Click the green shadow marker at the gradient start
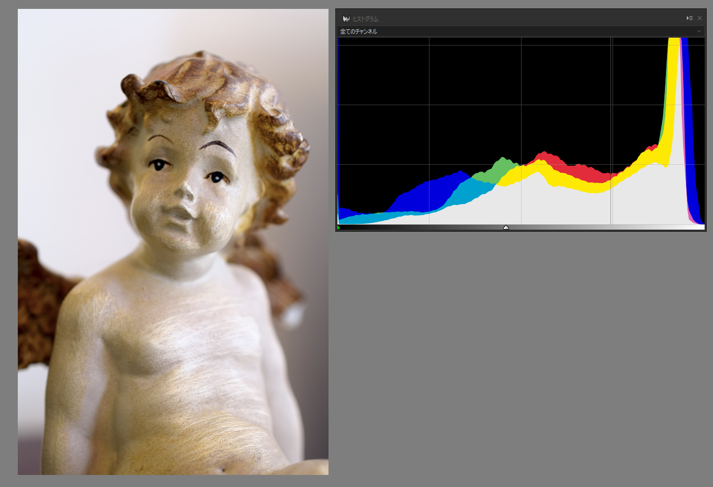Screen dimensions: 713x487 coord(339,228)
